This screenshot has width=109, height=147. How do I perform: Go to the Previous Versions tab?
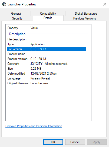85,18
